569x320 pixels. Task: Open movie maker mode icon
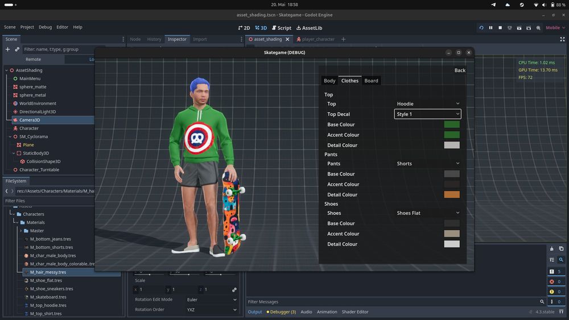coord(538,27)
